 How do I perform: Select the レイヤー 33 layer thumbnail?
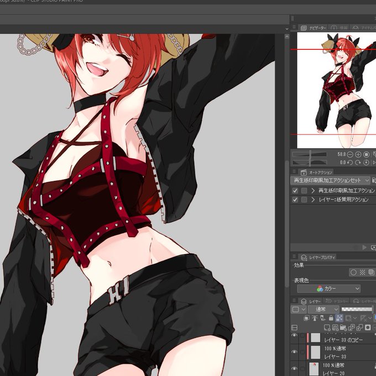coord(315,352)
